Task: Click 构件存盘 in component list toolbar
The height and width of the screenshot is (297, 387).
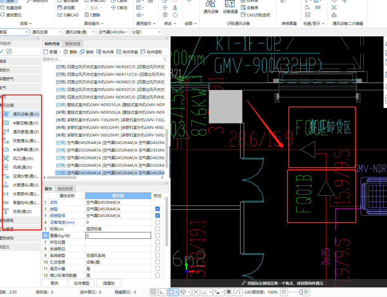Action: [128, 52]
